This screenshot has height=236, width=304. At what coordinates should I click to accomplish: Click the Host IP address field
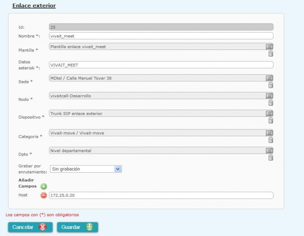coord(161,195)
